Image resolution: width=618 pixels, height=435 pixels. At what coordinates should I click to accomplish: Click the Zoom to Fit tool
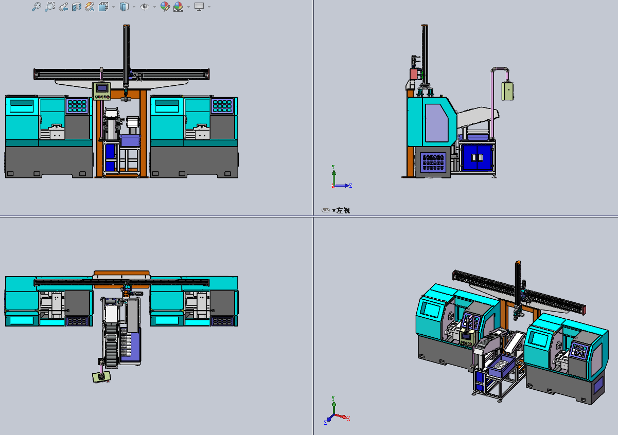pyautogui.click(x=36, y=7)
